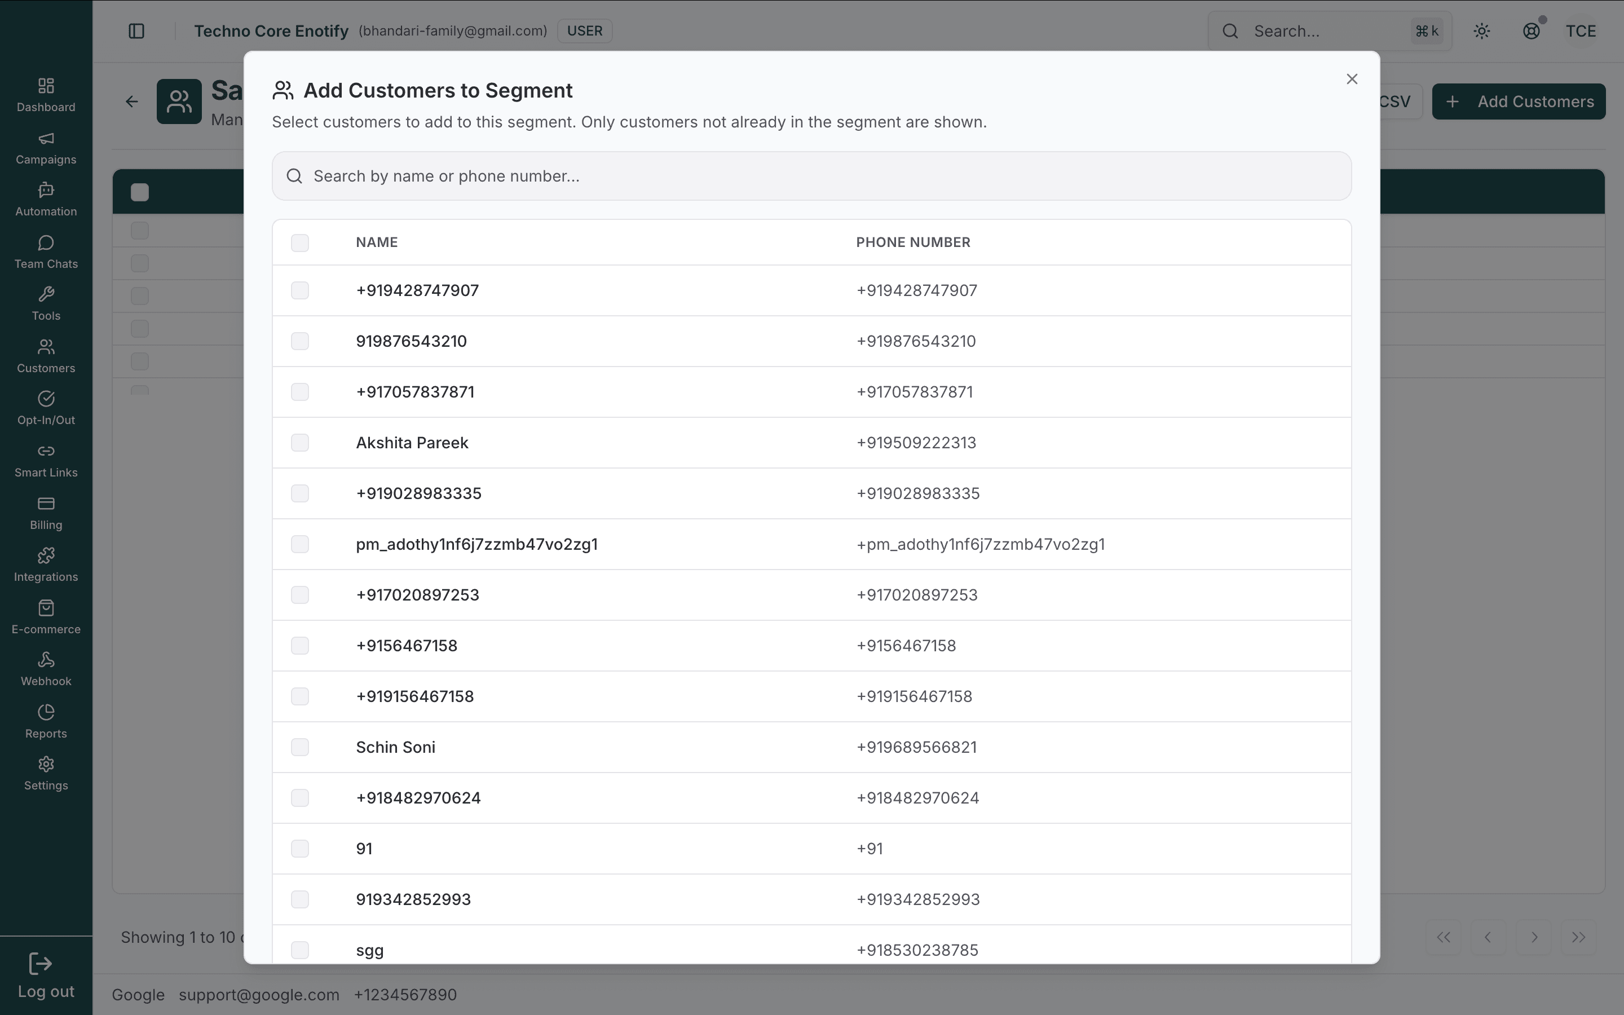
Task: Click phone number +919689566821
Action: click(x=916, y=747)
